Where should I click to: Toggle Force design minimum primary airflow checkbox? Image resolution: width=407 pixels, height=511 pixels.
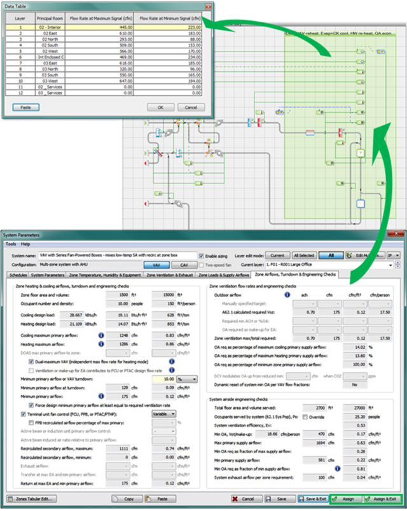click(32, 405)
